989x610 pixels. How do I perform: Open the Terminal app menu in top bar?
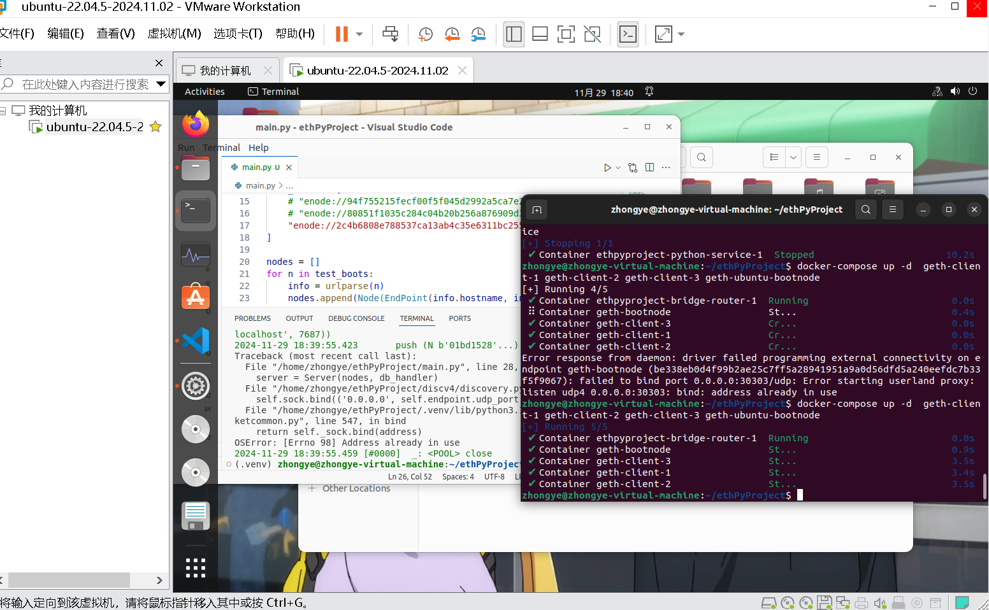click(273, 92)
